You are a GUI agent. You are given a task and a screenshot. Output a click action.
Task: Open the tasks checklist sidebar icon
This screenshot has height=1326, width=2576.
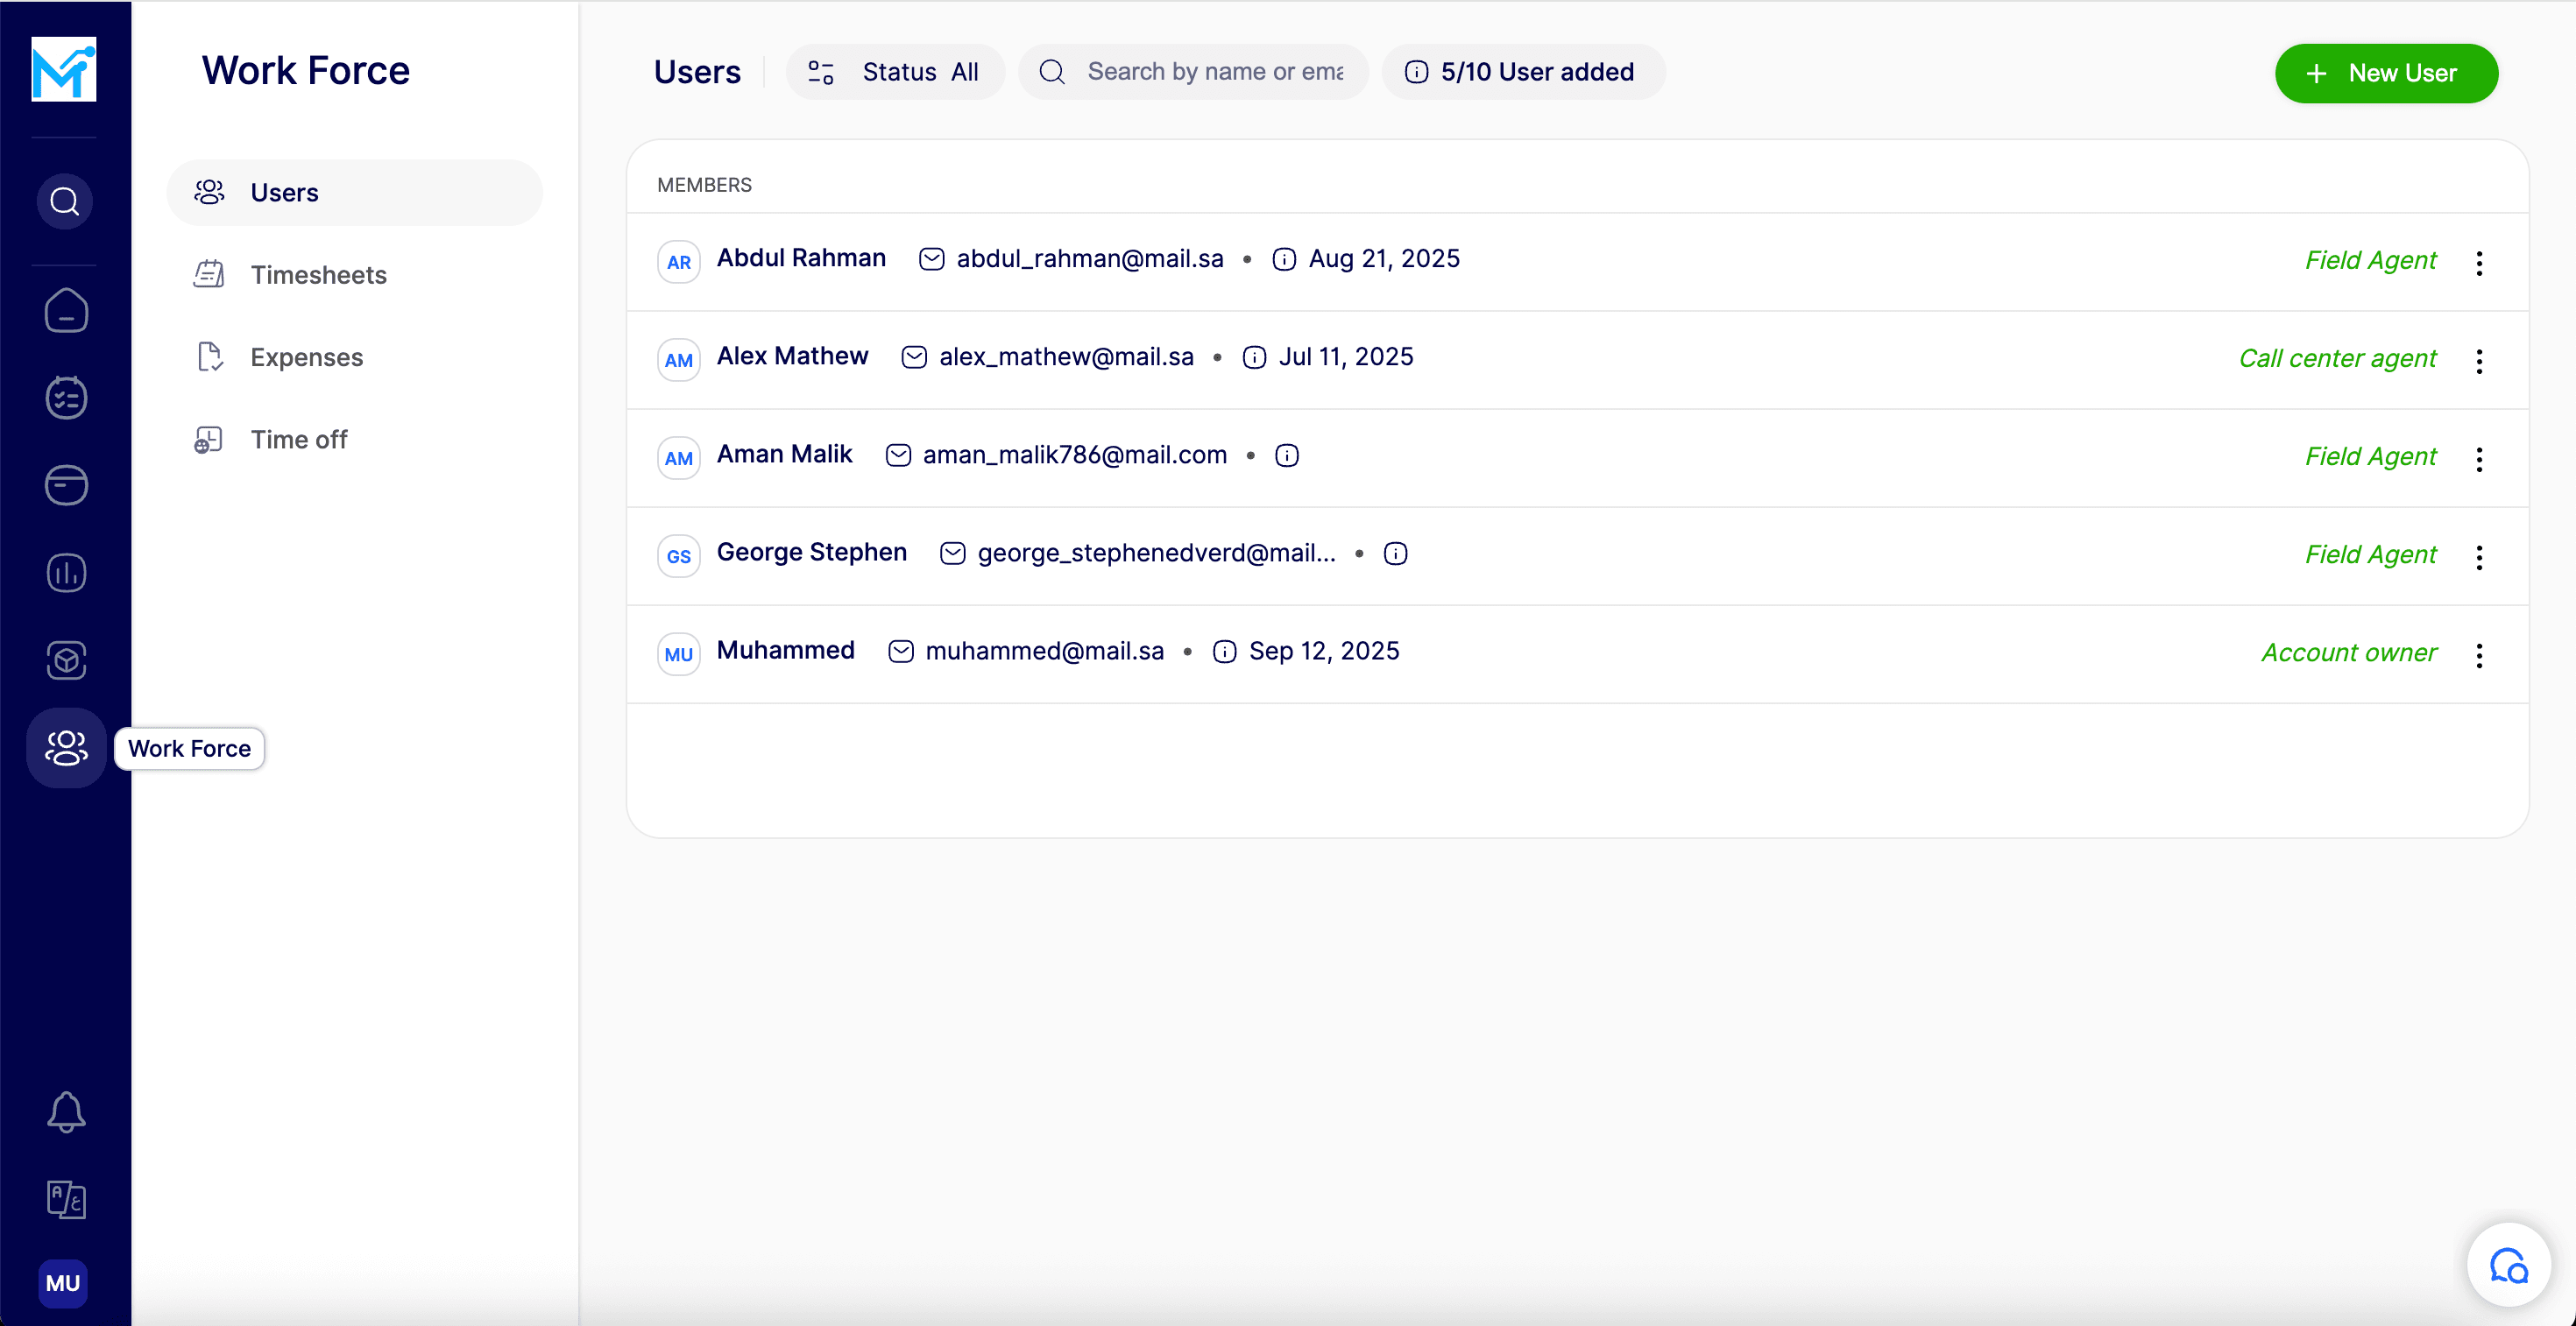(x=66, y=398)
